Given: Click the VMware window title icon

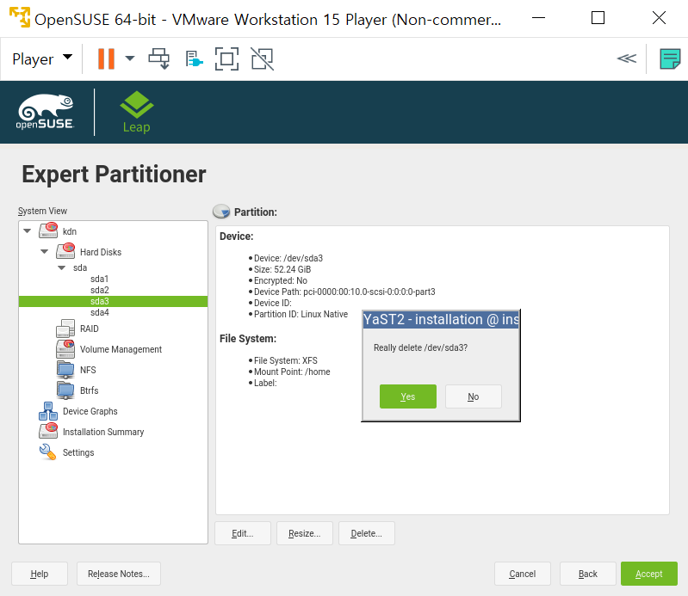Looking at the screenshot, I should [20, 17].
